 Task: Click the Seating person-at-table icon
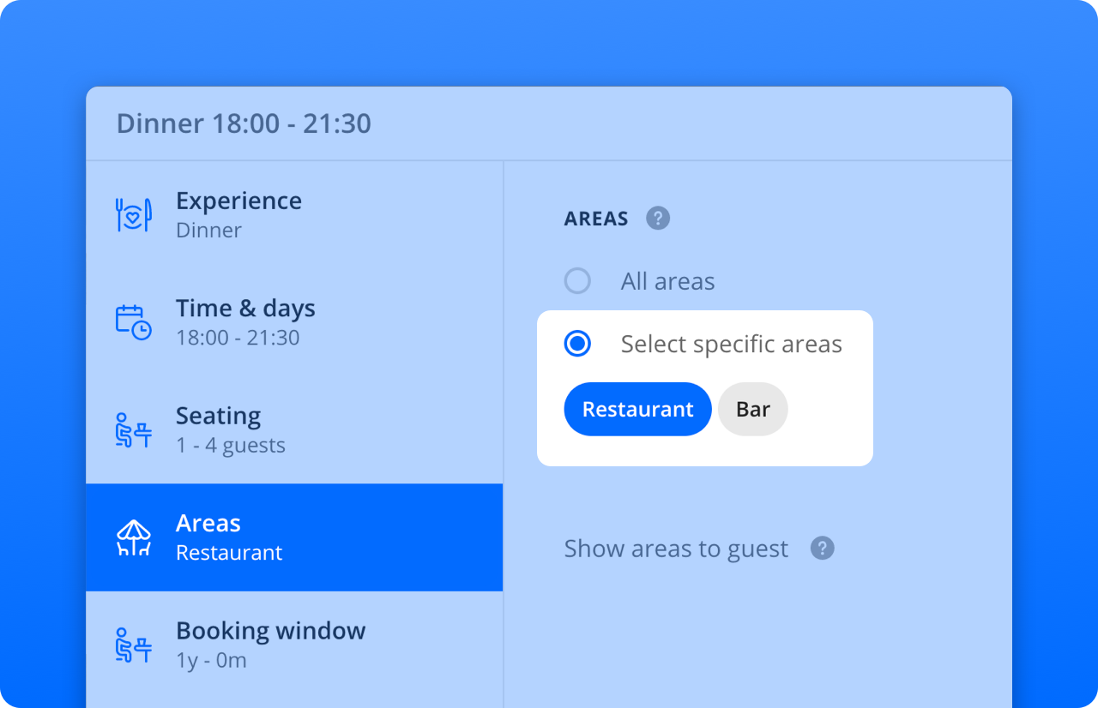(134, 430)
